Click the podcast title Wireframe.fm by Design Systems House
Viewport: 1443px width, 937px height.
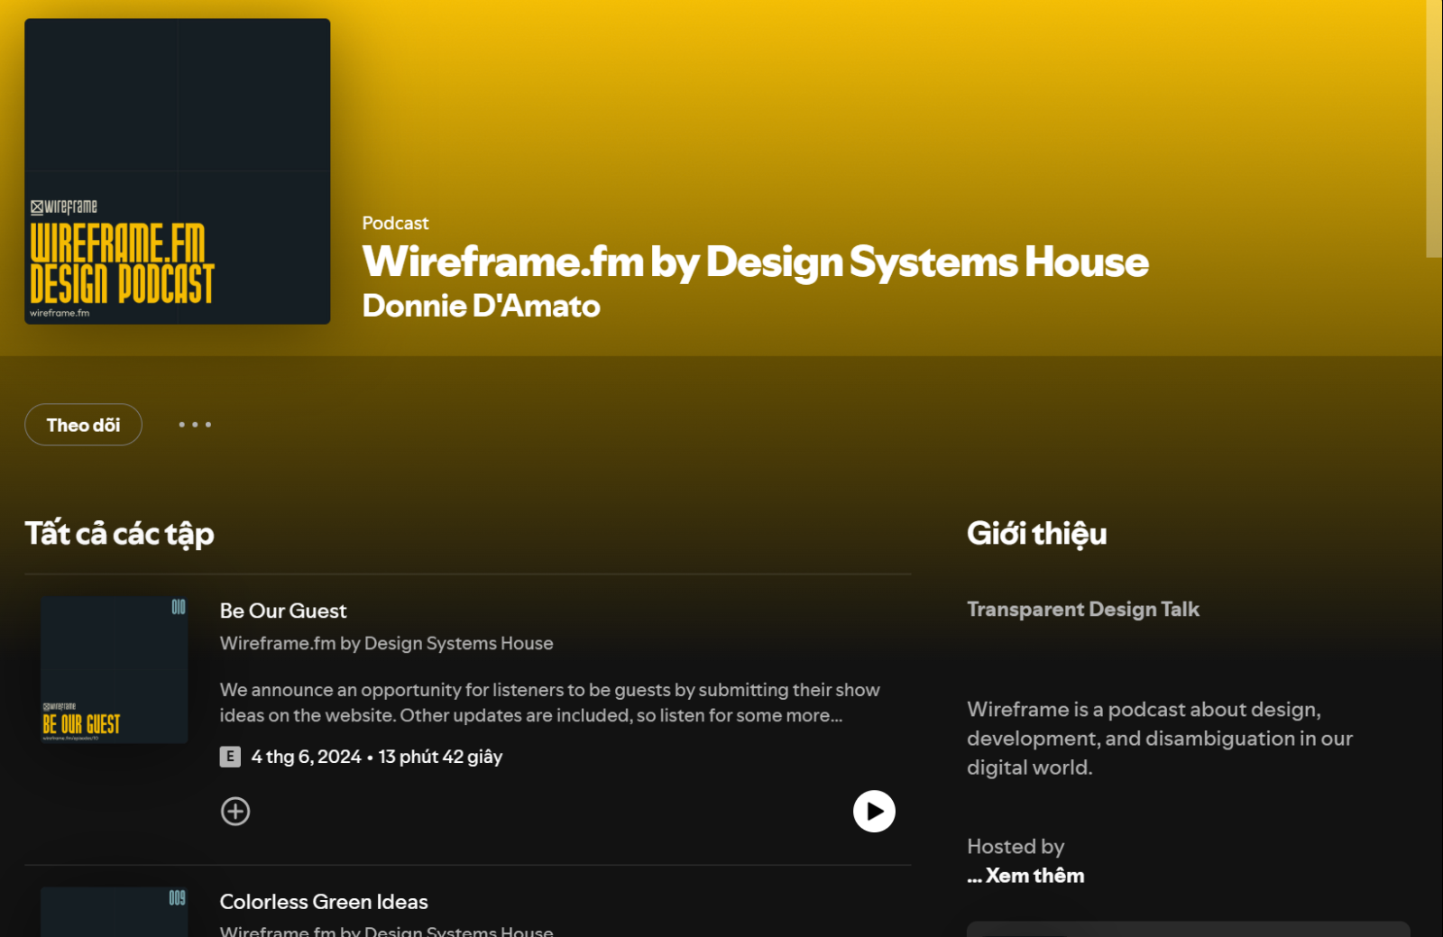point(756,262)
